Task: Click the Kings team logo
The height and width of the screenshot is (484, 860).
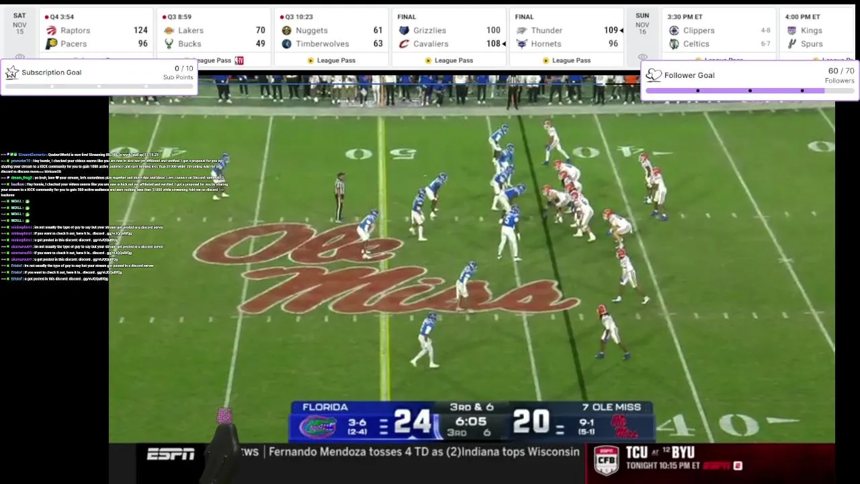Action: click(791, 30)
